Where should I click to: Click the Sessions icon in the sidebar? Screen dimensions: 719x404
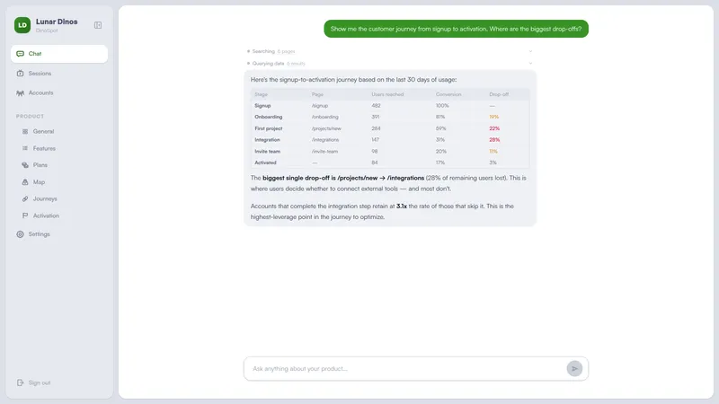click(20, 74)
